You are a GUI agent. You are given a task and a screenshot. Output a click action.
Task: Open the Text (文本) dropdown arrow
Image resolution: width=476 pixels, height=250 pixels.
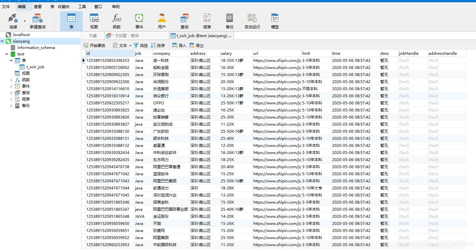click(130, 46)
